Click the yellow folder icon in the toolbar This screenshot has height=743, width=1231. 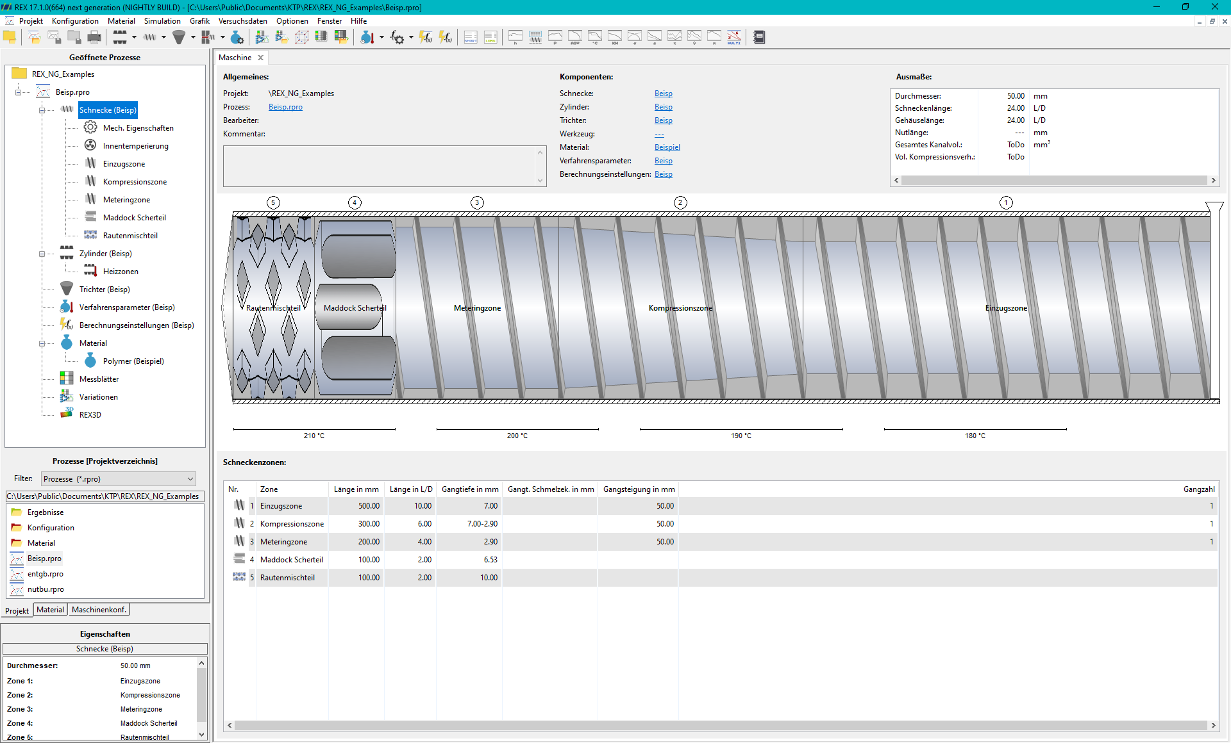coord(10,37)
